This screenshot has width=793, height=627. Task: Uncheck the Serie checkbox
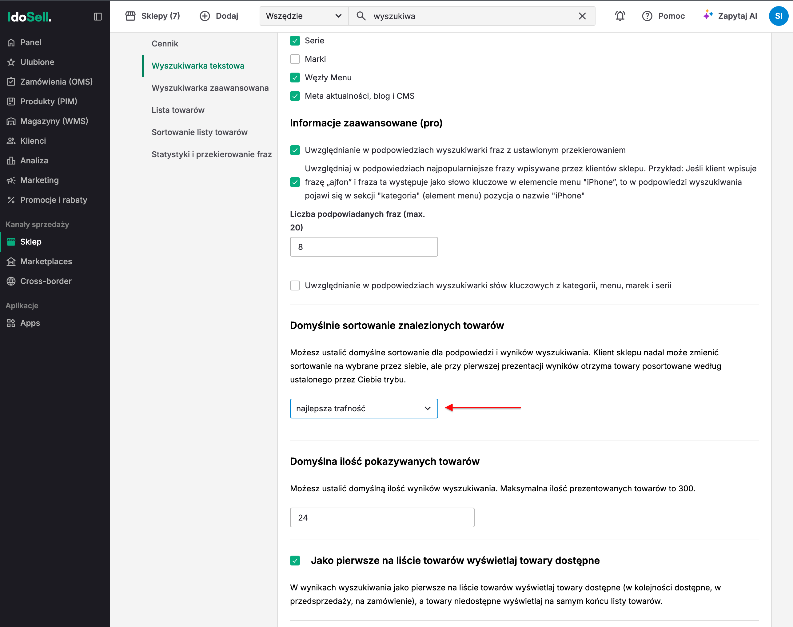point(295,41)
